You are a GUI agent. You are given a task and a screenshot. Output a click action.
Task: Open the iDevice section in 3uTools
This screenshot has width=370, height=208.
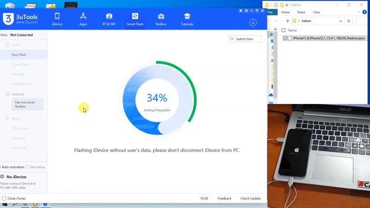point(57,19)
